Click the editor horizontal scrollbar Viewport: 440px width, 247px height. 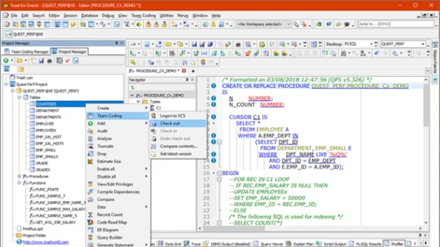(x=310, y=228)
